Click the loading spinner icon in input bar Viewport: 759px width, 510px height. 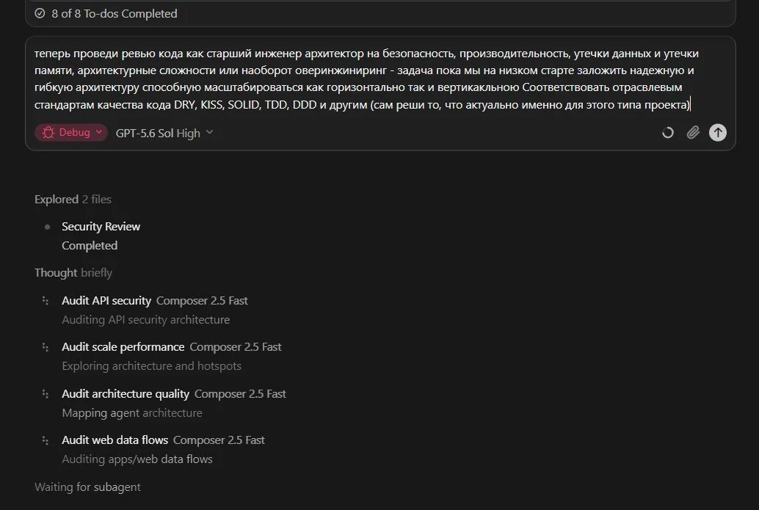[667, 133]
